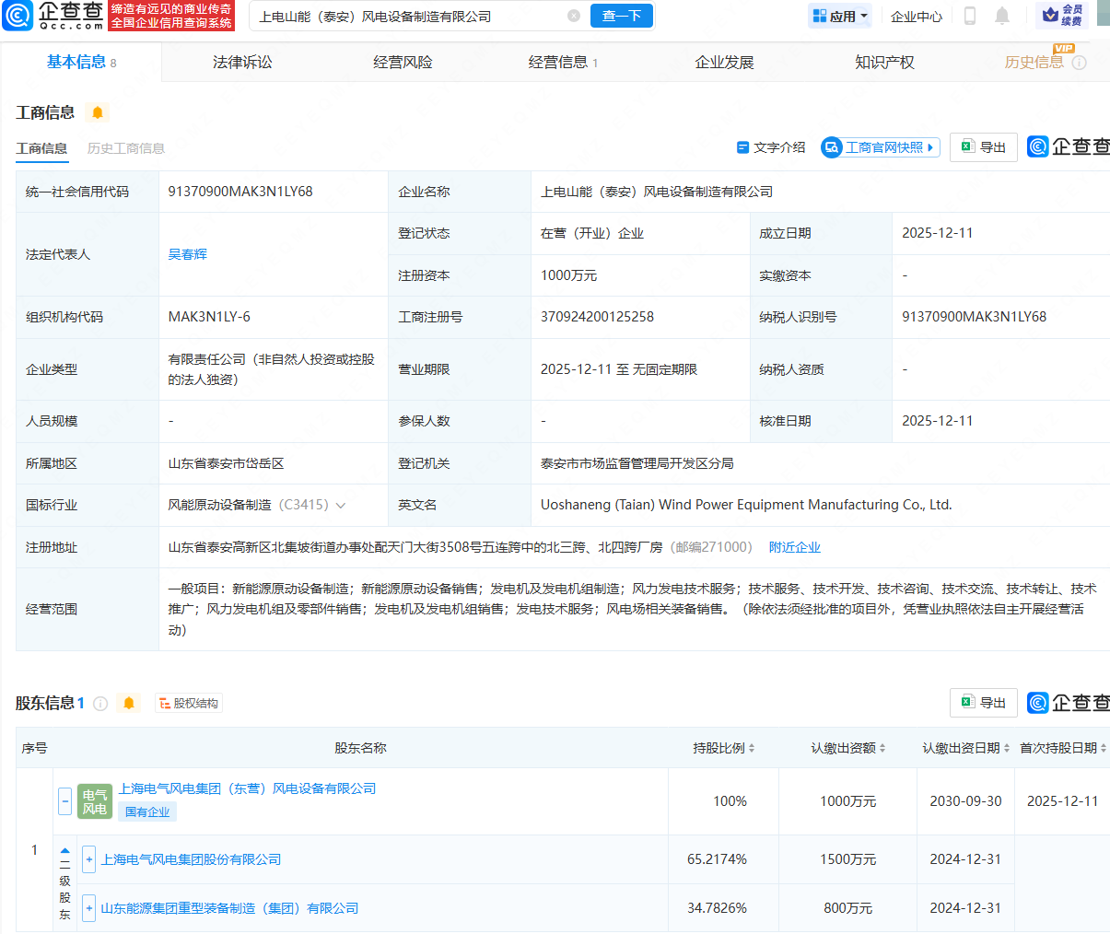Click the bell alert icon beside 工商信息
1110x934 pixels.
click(99, 112)
